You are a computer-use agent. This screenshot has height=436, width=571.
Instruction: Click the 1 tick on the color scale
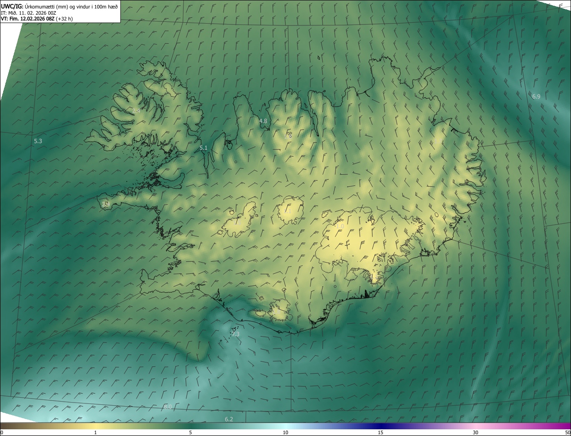tap(95, 432)
